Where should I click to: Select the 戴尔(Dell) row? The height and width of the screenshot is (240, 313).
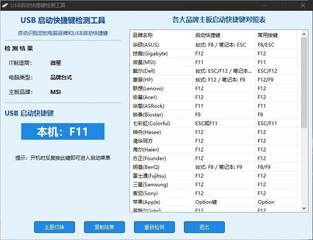click(215, 71)
